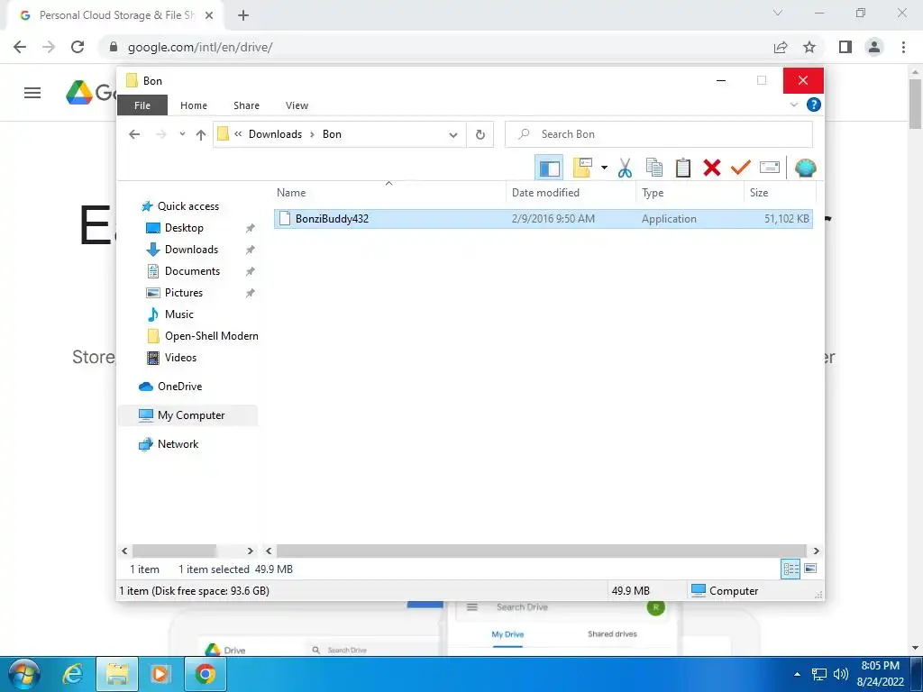Open a new Chrome tab
Screen dimensions: 923x692
point(243,15)
